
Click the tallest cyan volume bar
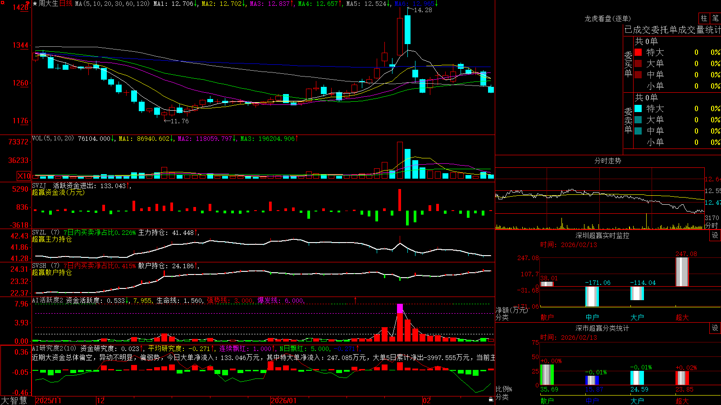pos(408,164)
